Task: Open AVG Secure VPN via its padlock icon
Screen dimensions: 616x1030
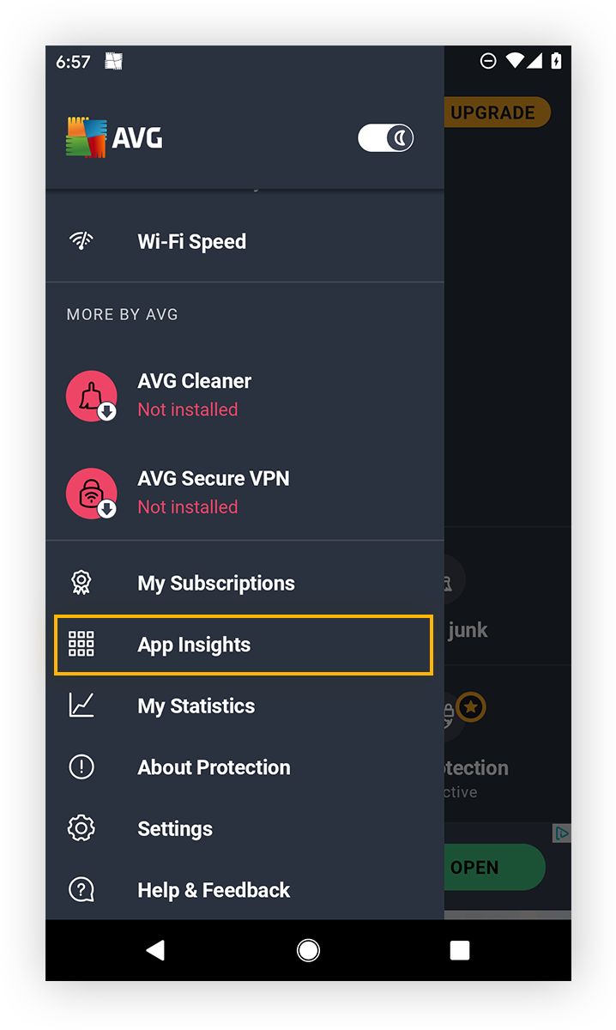Action: [92, 494]
